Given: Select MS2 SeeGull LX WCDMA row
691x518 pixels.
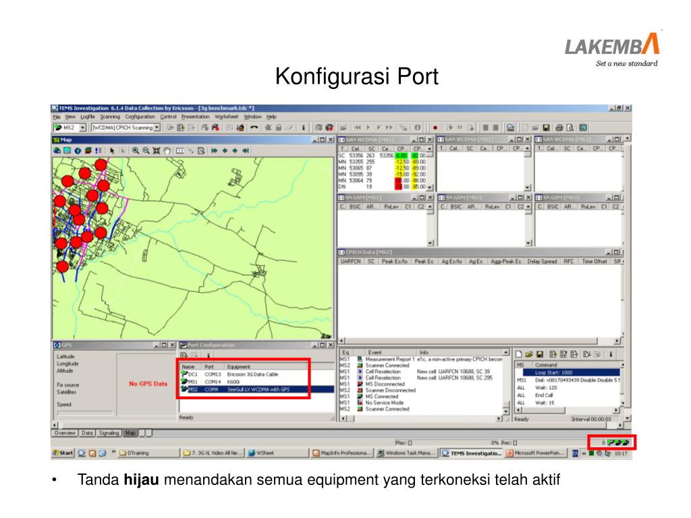Looking at the screenshot, I should click(257, 389).
